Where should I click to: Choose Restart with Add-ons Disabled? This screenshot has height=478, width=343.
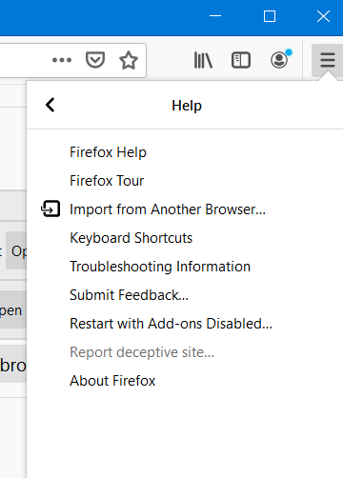coord(171,324)
